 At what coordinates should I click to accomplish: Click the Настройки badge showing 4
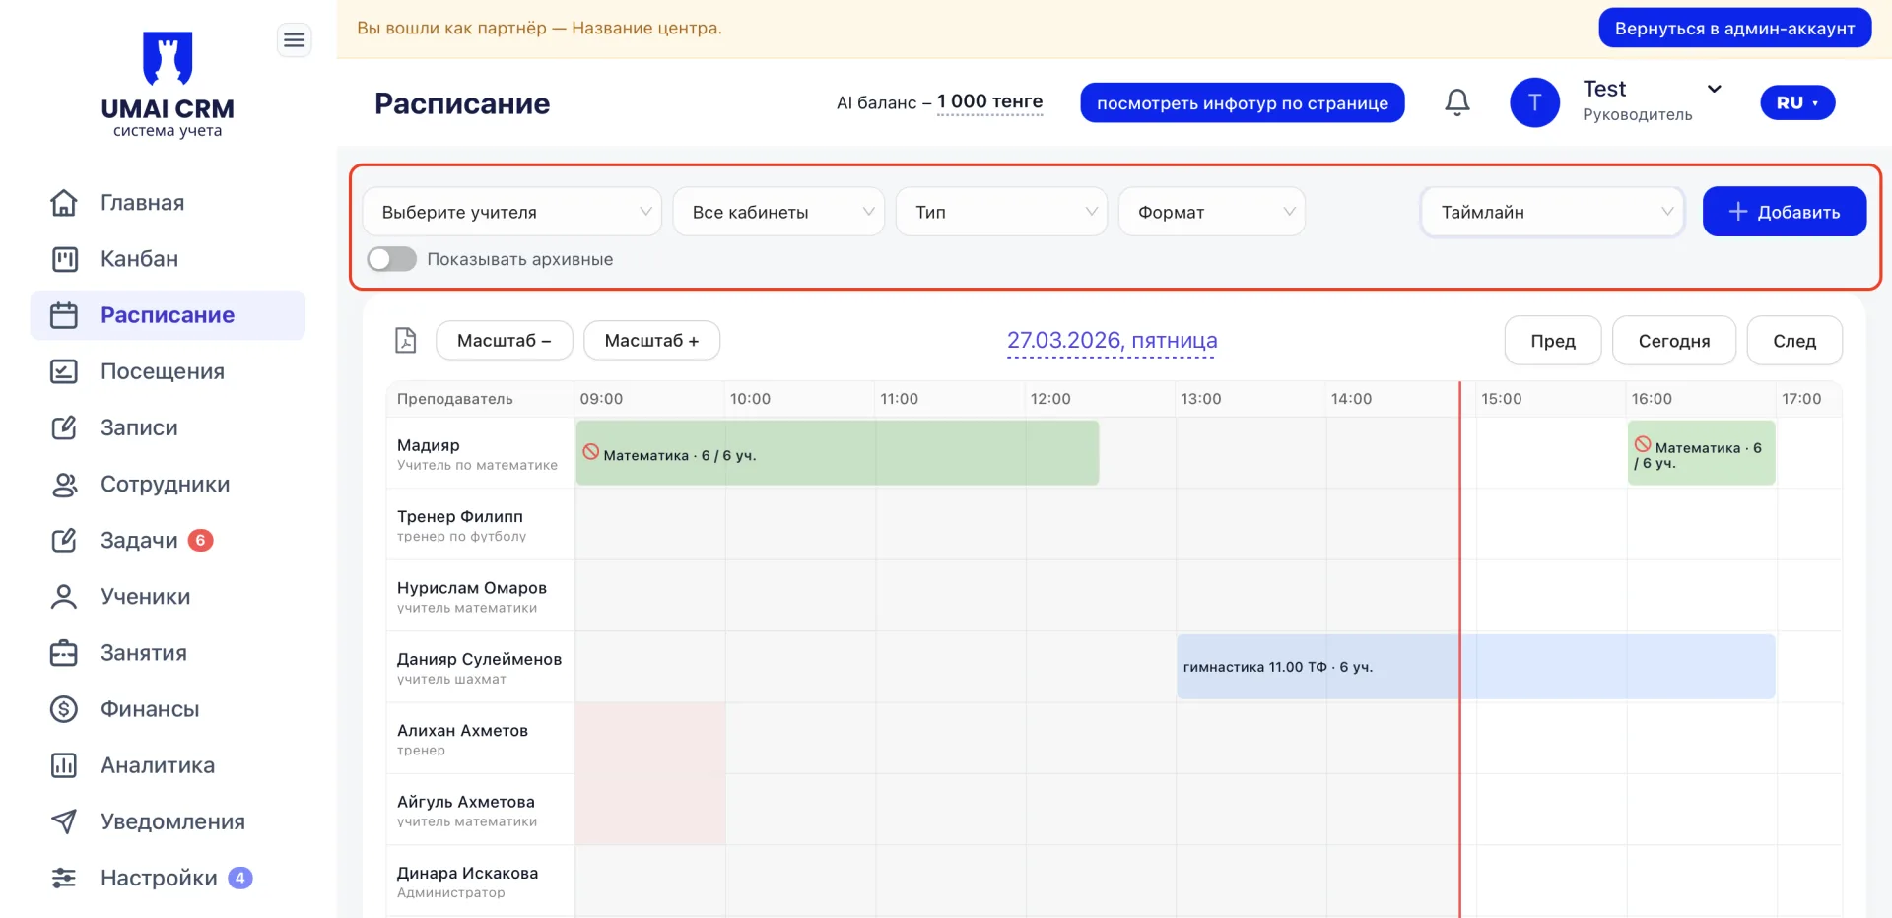(x=240, y=878)
